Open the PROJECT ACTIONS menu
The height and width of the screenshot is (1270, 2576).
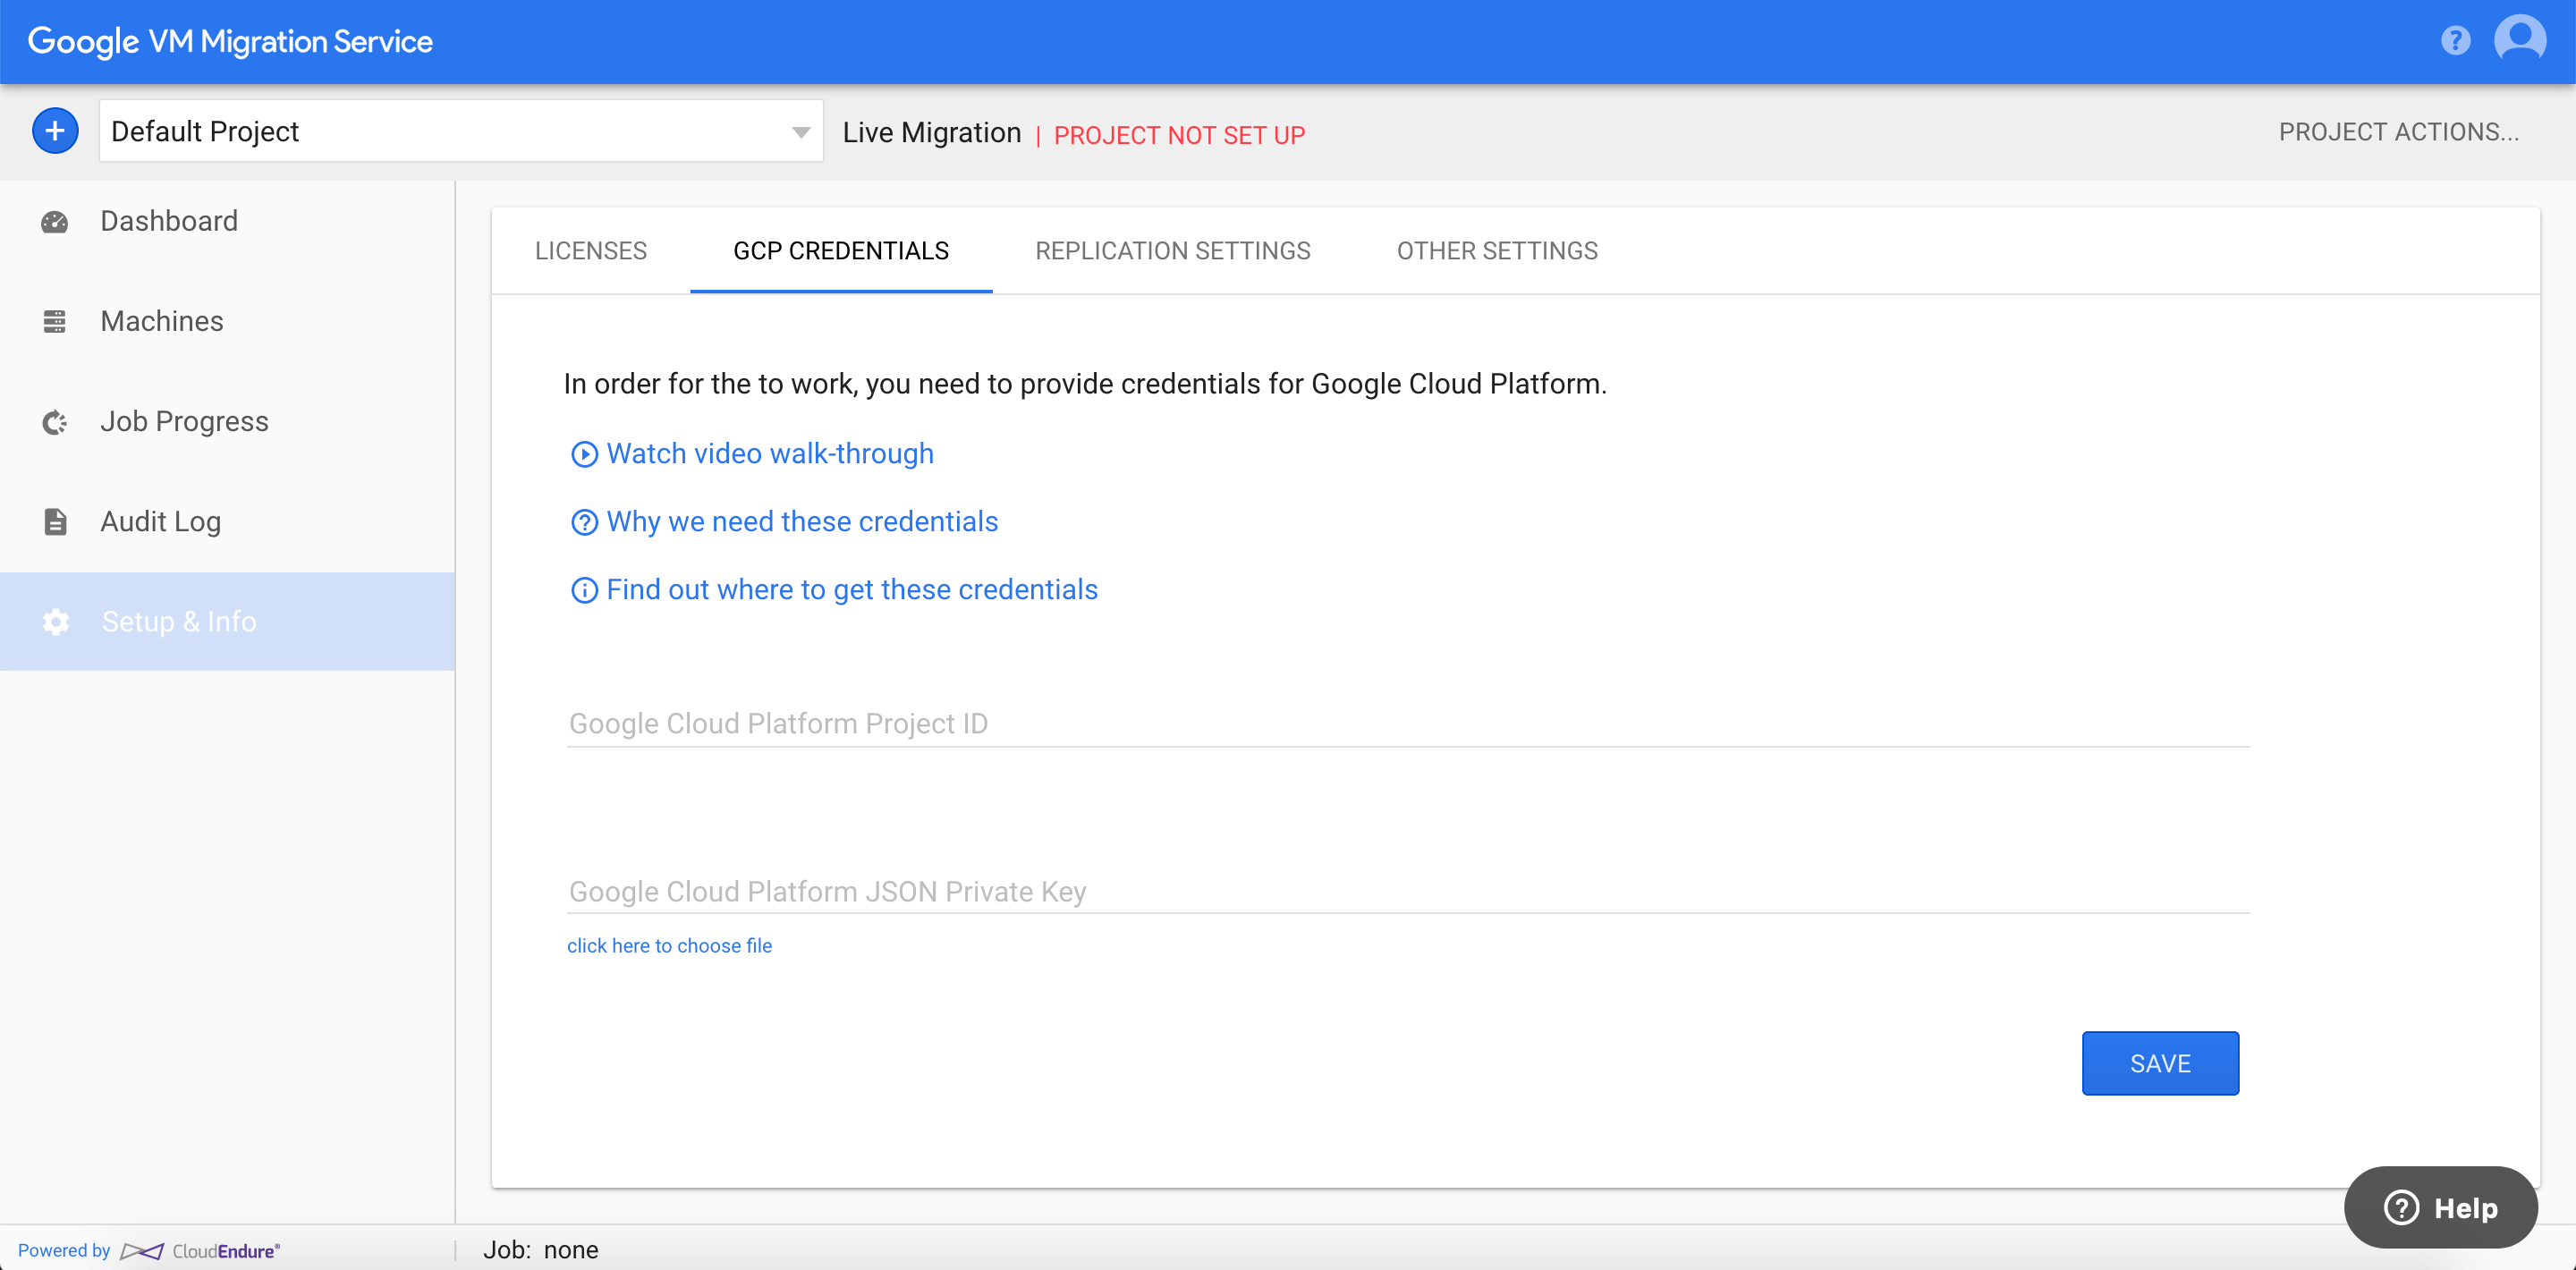coord(2398,132)
